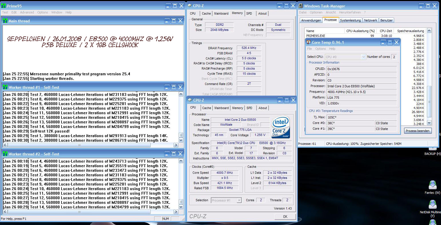This screenshot has width=441, height=225.
Task: Click Worker thread #2 scroll up arrow
Action: [x=181, y=161]
